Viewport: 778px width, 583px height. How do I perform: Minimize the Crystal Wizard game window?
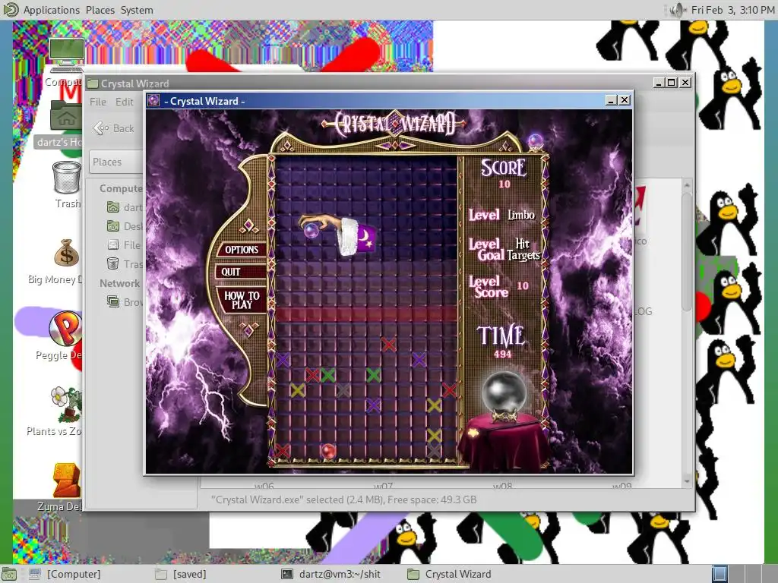(x=612, y=101)
